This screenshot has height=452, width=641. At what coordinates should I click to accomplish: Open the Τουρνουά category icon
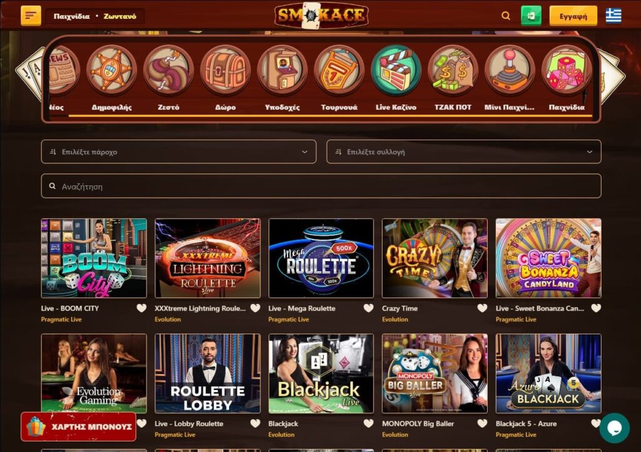(x=339, y=71)
